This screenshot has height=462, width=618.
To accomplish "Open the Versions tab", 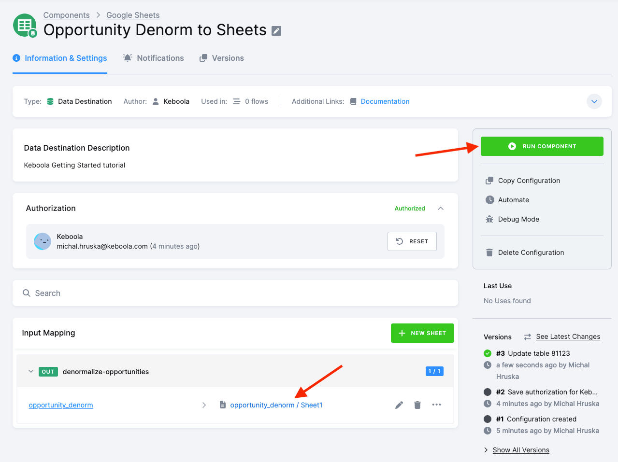I will [x=222, y=58].
